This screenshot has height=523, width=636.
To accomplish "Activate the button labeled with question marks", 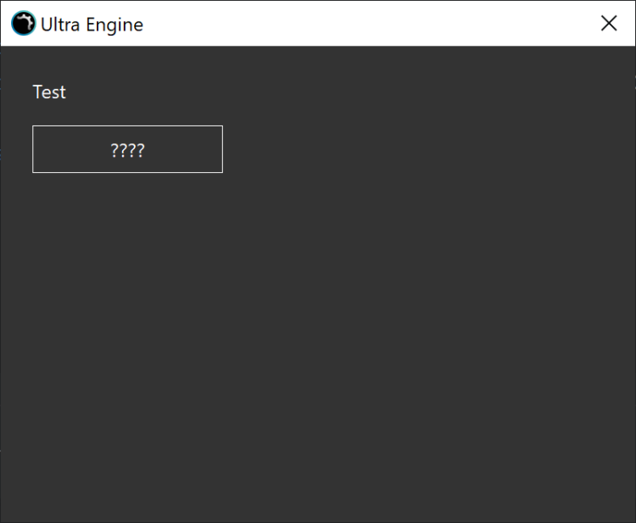I will tap(127, 150).
